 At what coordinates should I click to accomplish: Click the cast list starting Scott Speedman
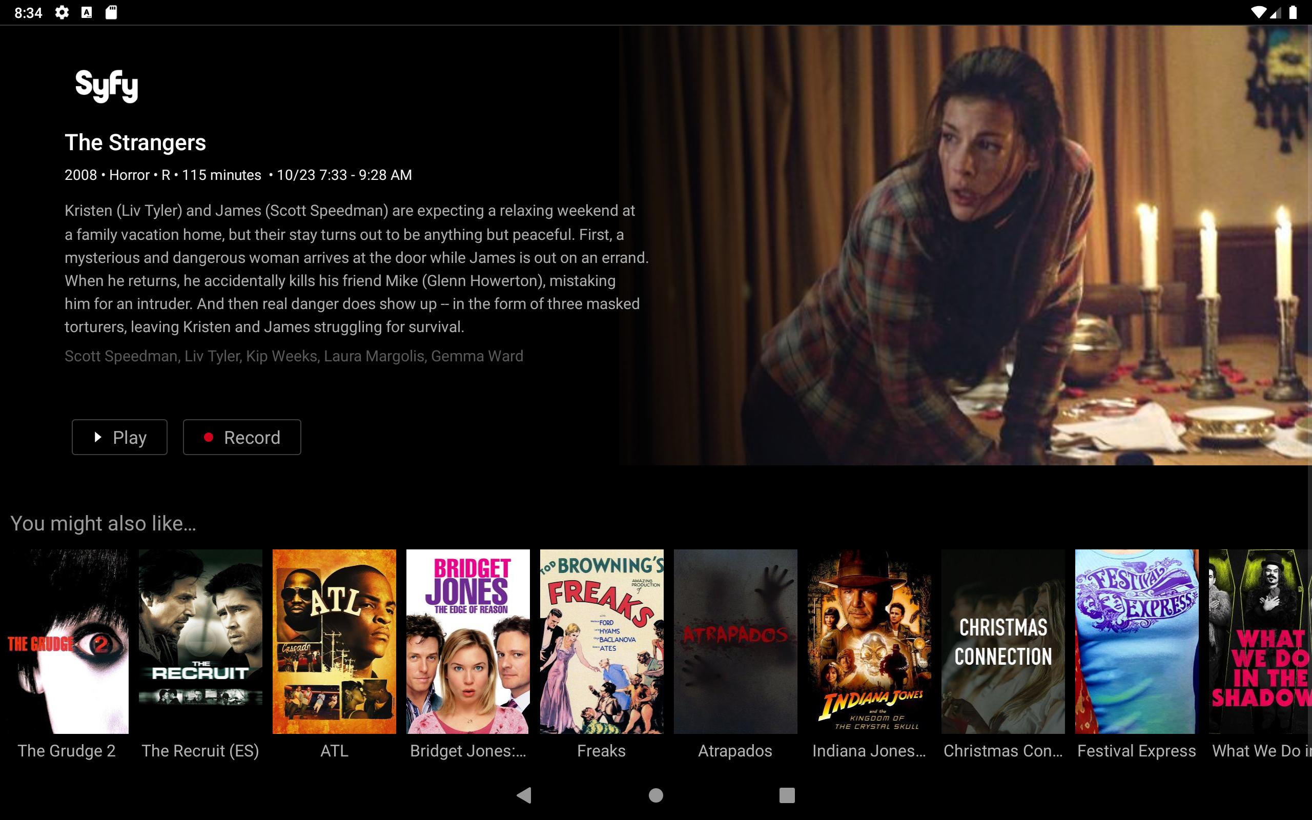pos(294,356)
